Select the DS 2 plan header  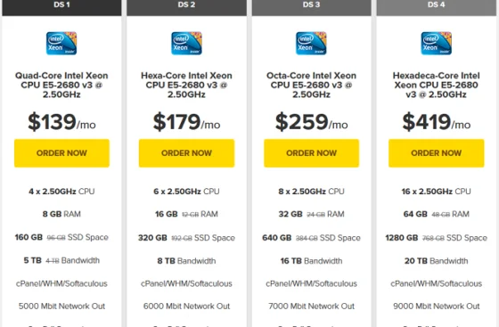coord(186,8)
